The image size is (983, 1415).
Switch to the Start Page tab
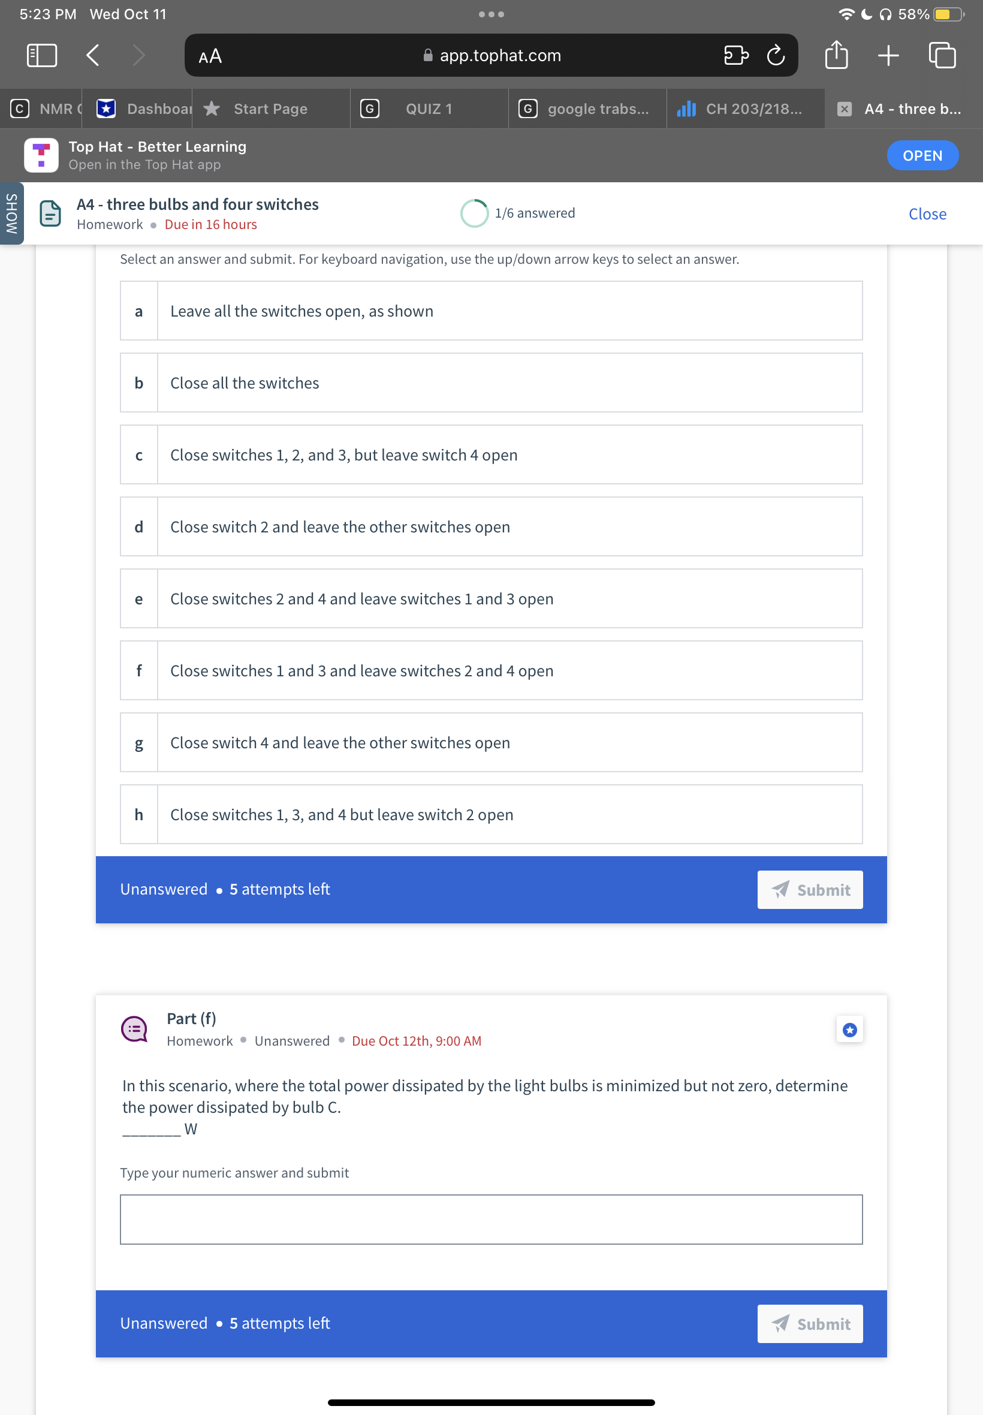pos(270,109)
